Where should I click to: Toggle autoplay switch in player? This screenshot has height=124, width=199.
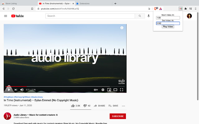click(x=96, y=90)
